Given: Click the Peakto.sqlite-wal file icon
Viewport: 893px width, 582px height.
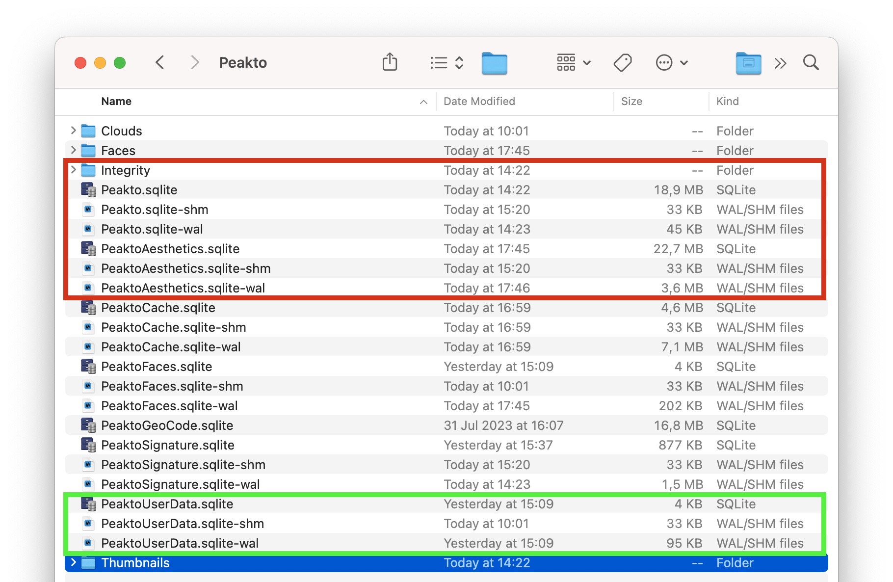Looking at the screenshot, I should (88, 229).
